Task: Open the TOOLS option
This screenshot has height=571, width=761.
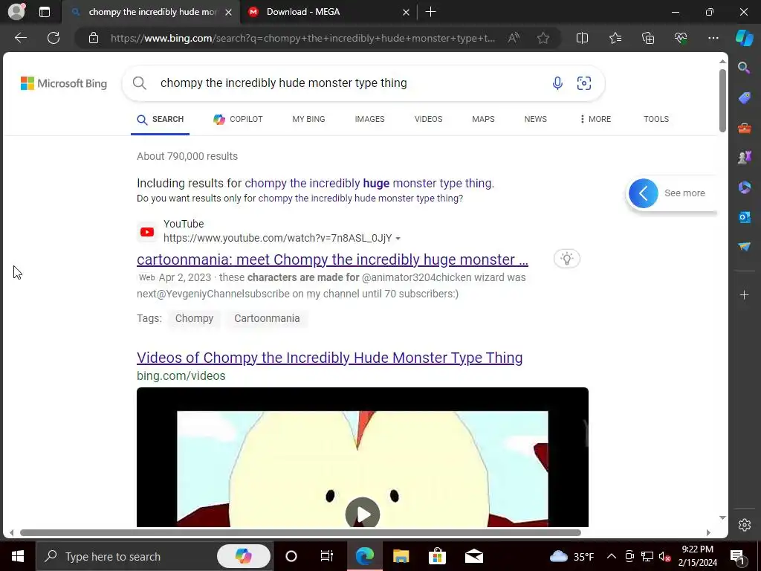Action: [x=655, y=119]
